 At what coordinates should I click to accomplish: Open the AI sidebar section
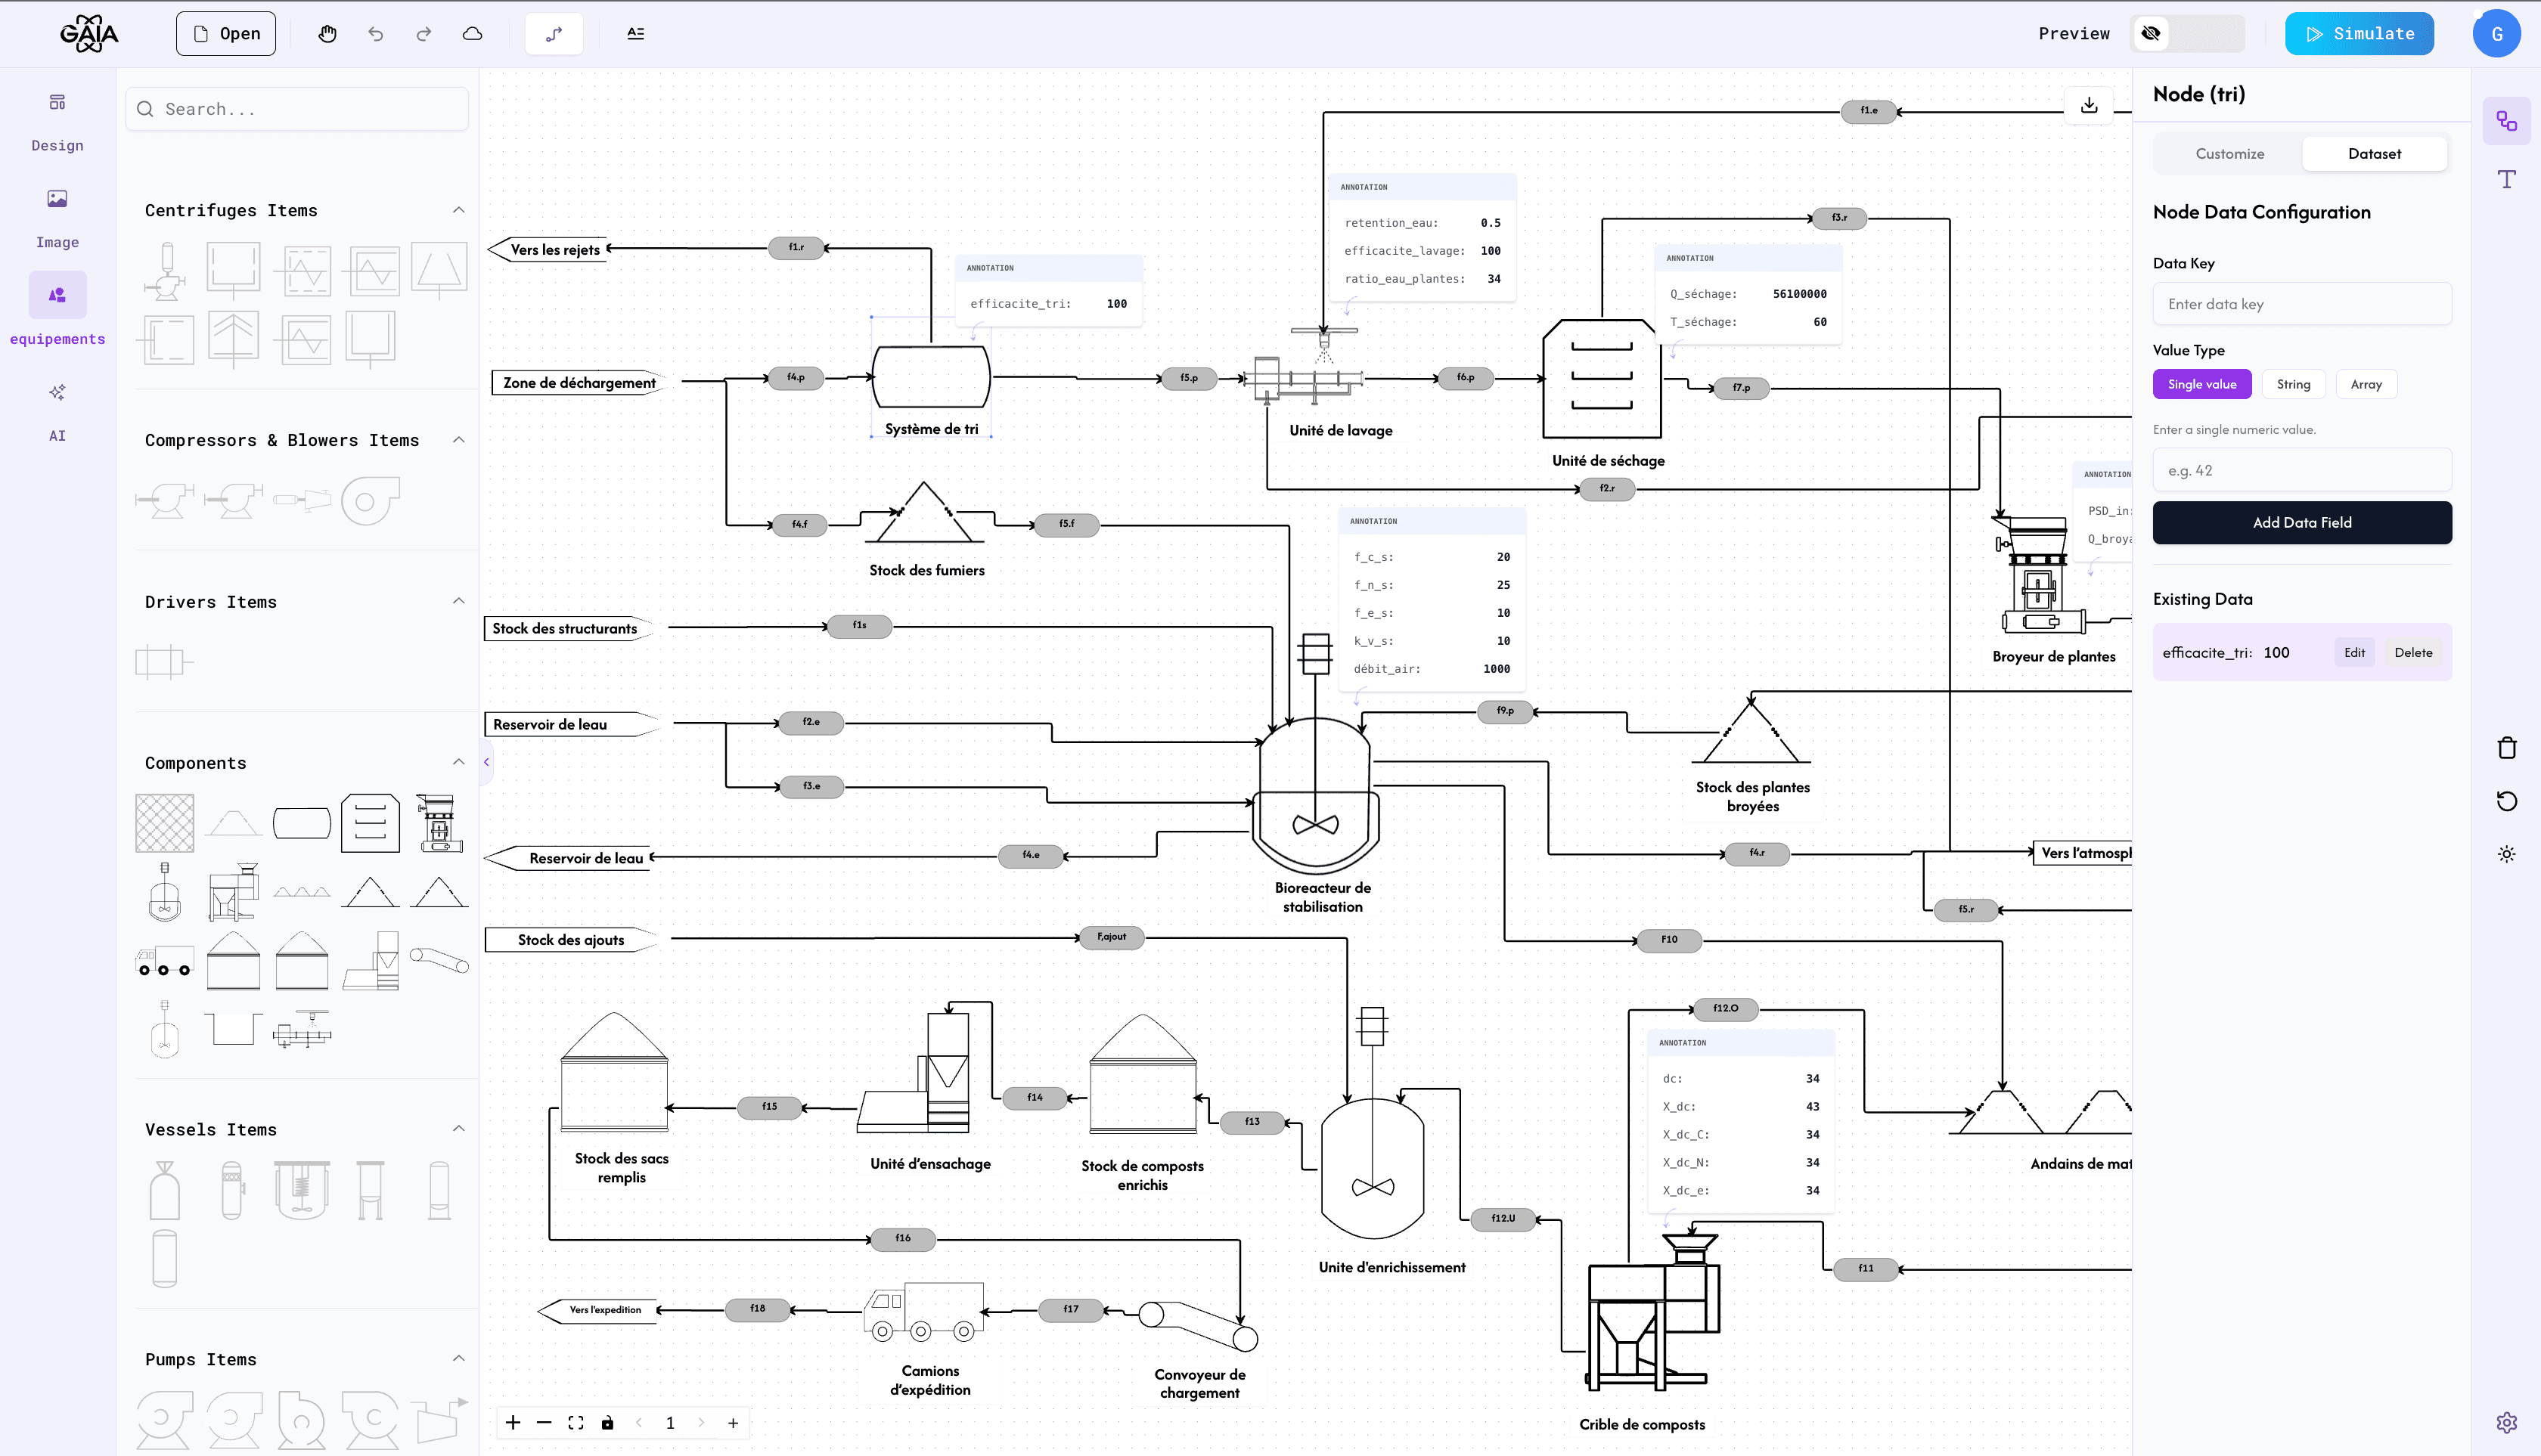pyautogui.click(x=57, y=412)
